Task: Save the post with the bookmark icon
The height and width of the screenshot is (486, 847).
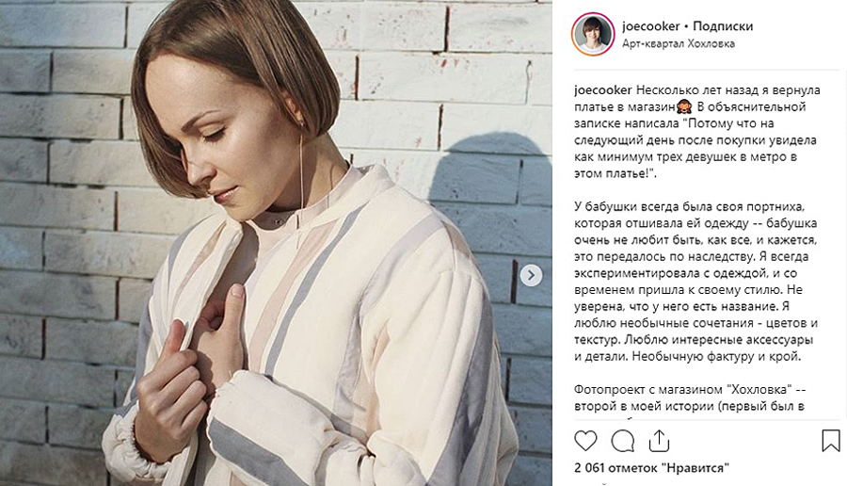Action: click(x=831, y=441)
